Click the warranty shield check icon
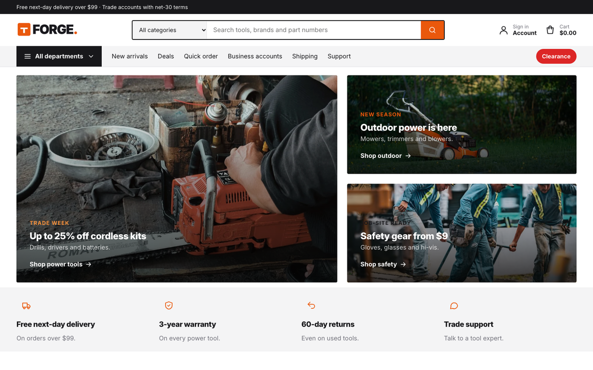The image size is (593, 370). (x=169, y=306)
